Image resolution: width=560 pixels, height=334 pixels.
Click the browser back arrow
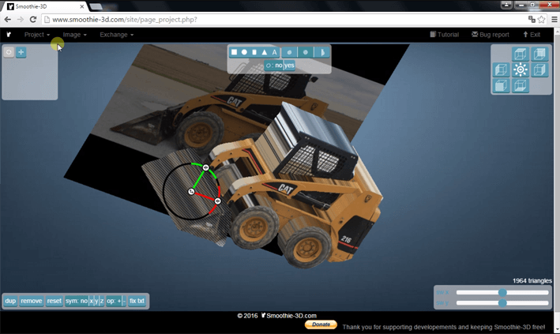pos(7,19)
